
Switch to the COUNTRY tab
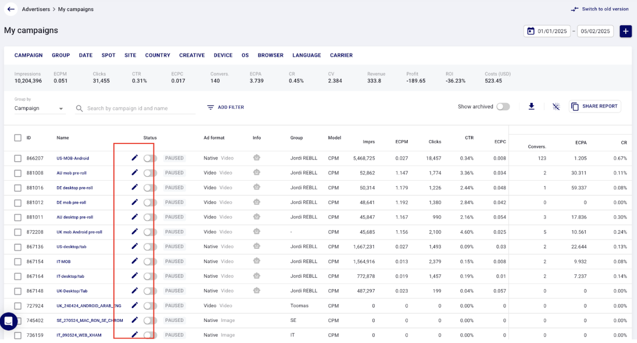158,55
